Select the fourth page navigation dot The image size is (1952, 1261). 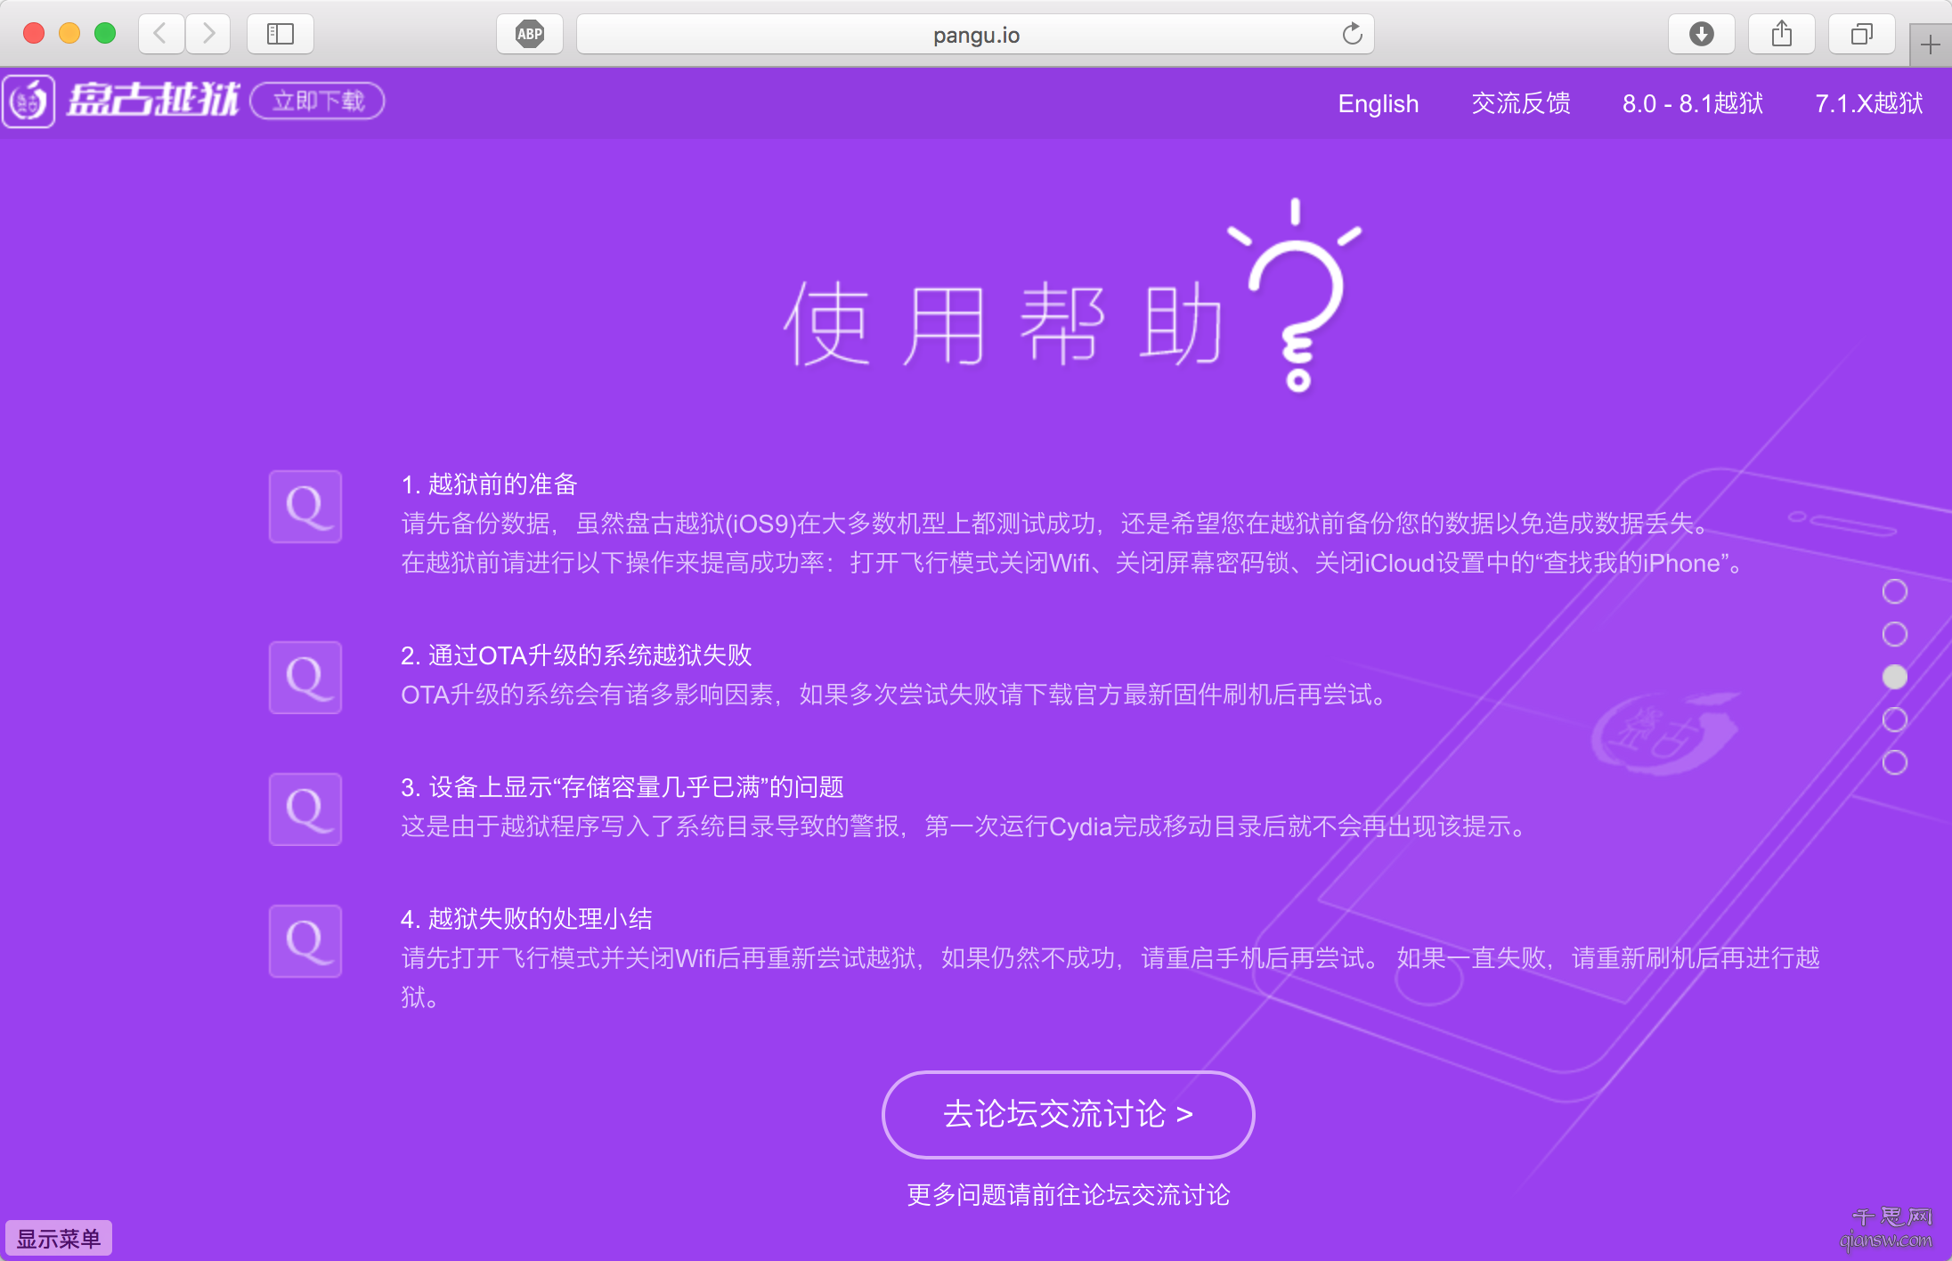click(1895, 720)
